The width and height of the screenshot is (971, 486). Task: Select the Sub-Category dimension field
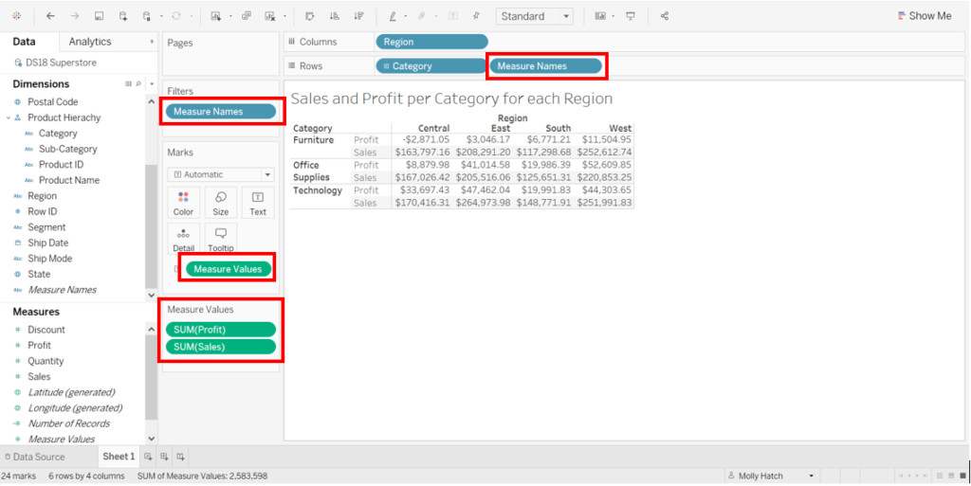[67, 149]
